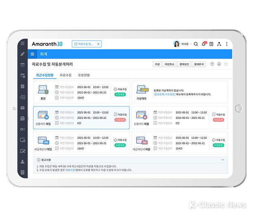Open the document-with-pencil icon in the sidebar
This screenshot has width=253, height=217.
click(x=23, y=151)
